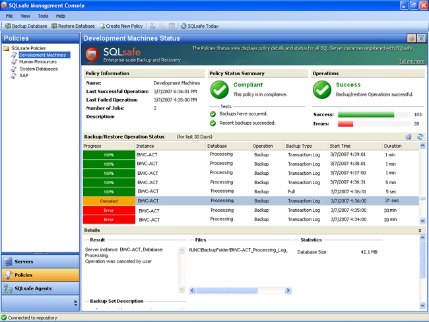
Task: Select the Canceled operation row
Action: (251, 201)
